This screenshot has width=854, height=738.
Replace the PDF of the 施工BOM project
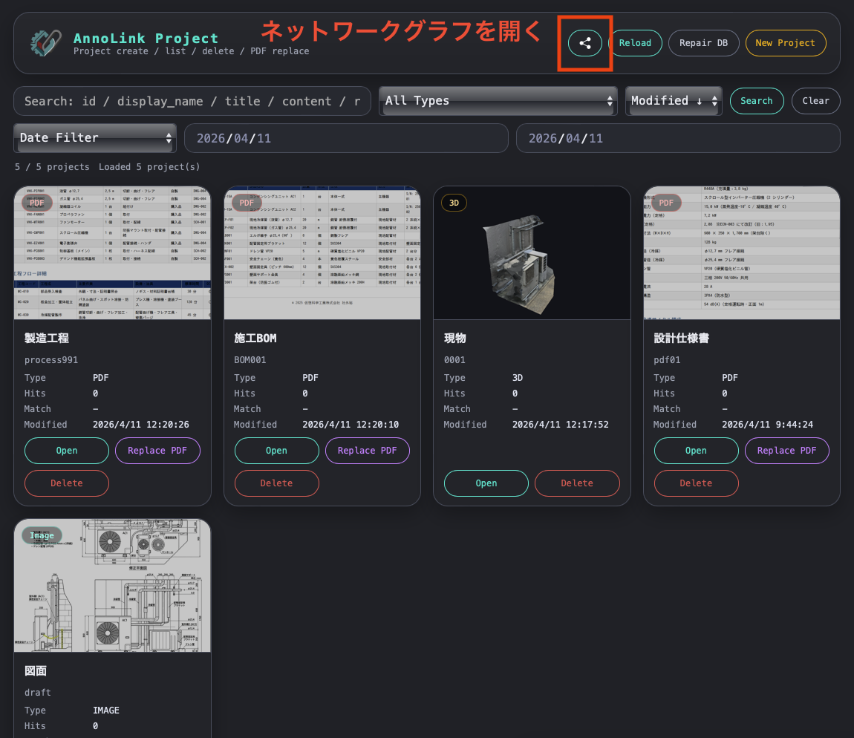tap(367, 450)
